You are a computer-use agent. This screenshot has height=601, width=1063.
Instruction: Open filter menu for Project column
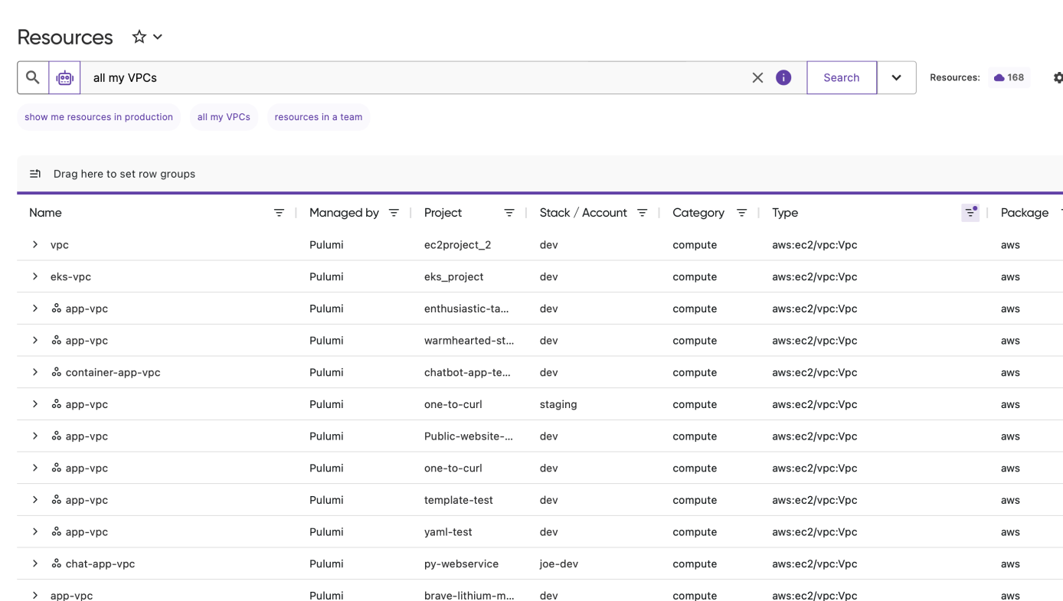[509, 213]
